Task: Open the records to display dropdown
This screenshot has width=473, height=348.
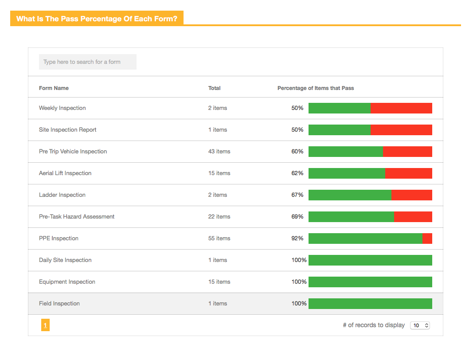Action: click(420, 325)
